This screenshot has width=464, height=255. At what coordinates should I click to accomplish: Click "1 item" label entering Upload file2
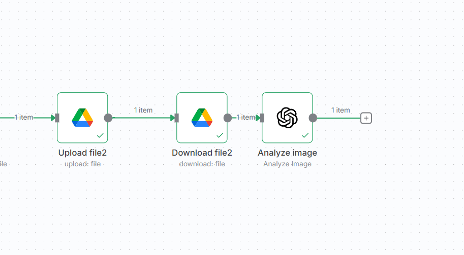pos(24,117)
